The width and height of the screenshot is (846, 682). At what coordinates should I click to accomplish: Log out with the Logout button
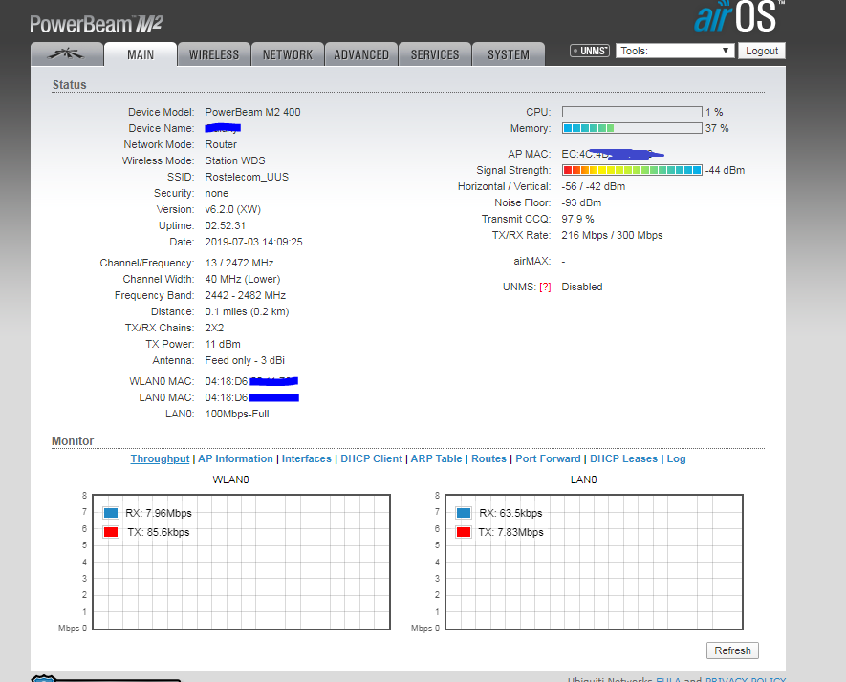pos(762,51)
